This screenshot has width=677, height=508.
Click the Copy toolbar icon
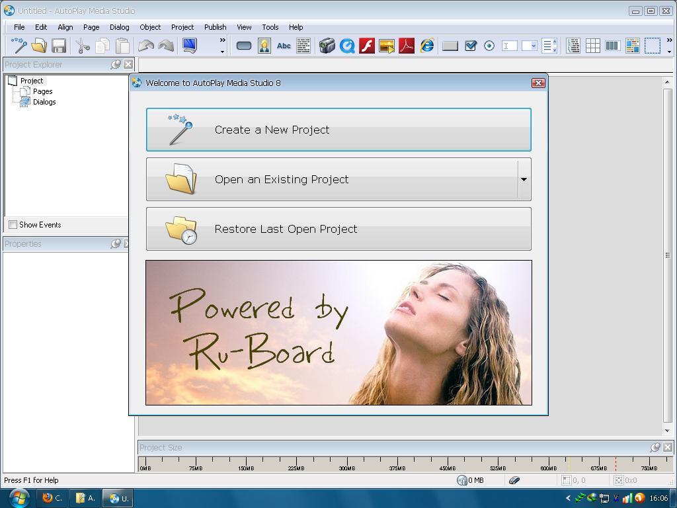(102, 46)
